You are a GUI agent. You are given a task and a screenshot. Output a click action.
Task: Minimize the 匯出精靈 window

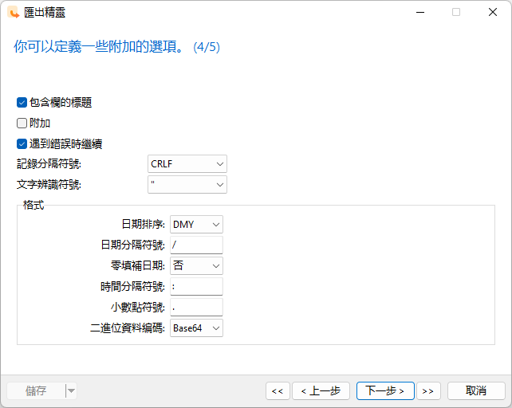point(419,12)
